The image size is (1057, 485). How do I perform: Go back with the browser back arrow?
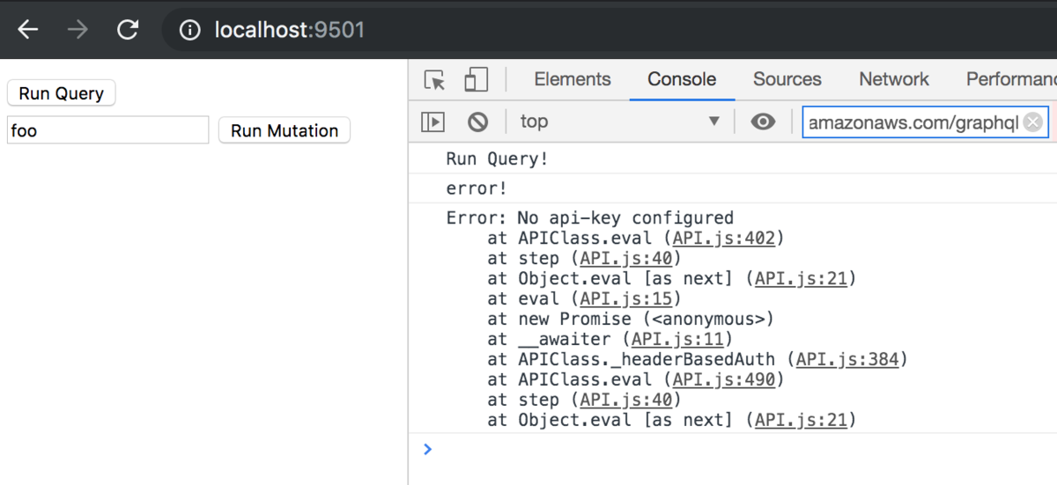[28, 30]
